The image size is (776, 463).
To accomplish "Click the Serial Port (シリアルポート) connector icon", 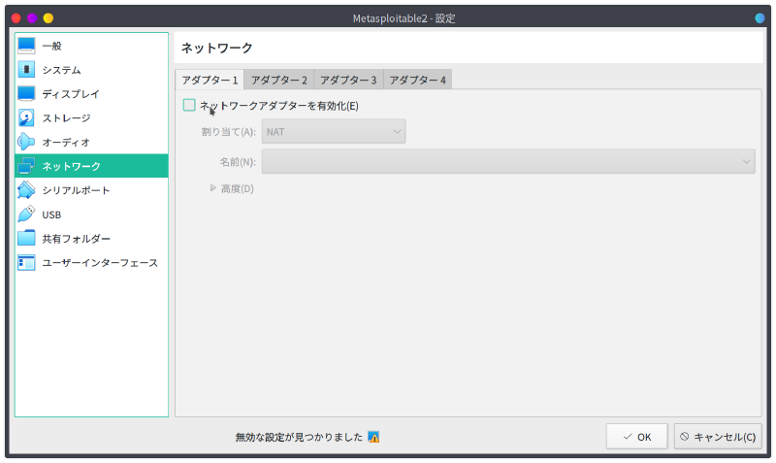I will click(x=26, y=190).
